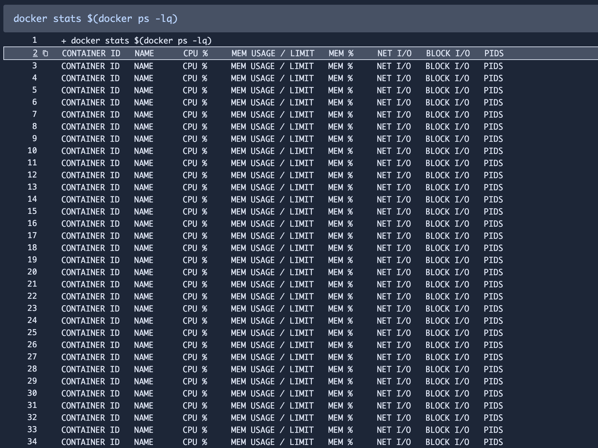Click line number 21
The image size is (598, 448).
[32, 284]
